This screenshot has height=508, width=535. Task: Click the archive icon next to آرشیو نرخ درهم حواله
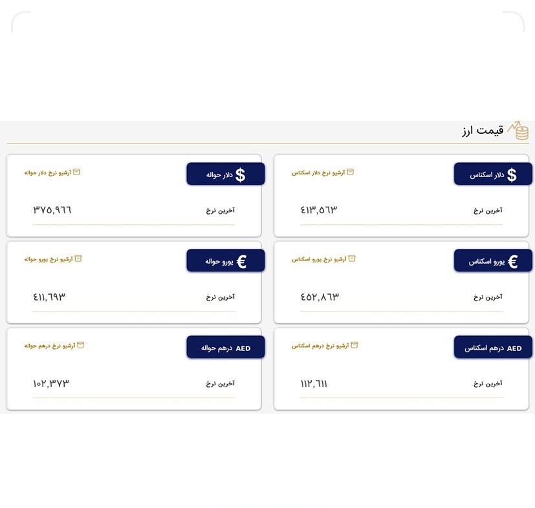coord(81,345)
